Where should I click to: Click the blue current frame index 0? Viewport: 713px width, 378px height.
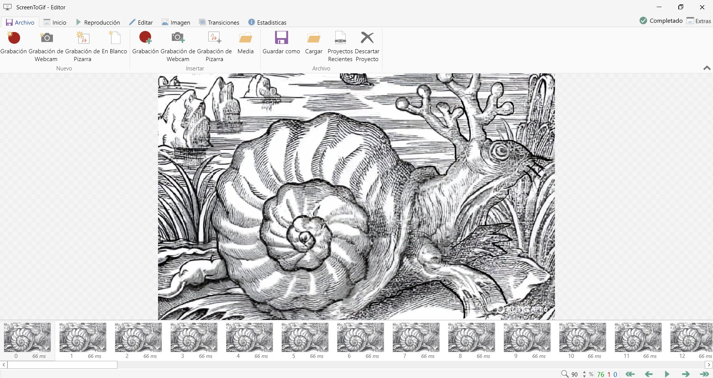[x=615, y=374]
